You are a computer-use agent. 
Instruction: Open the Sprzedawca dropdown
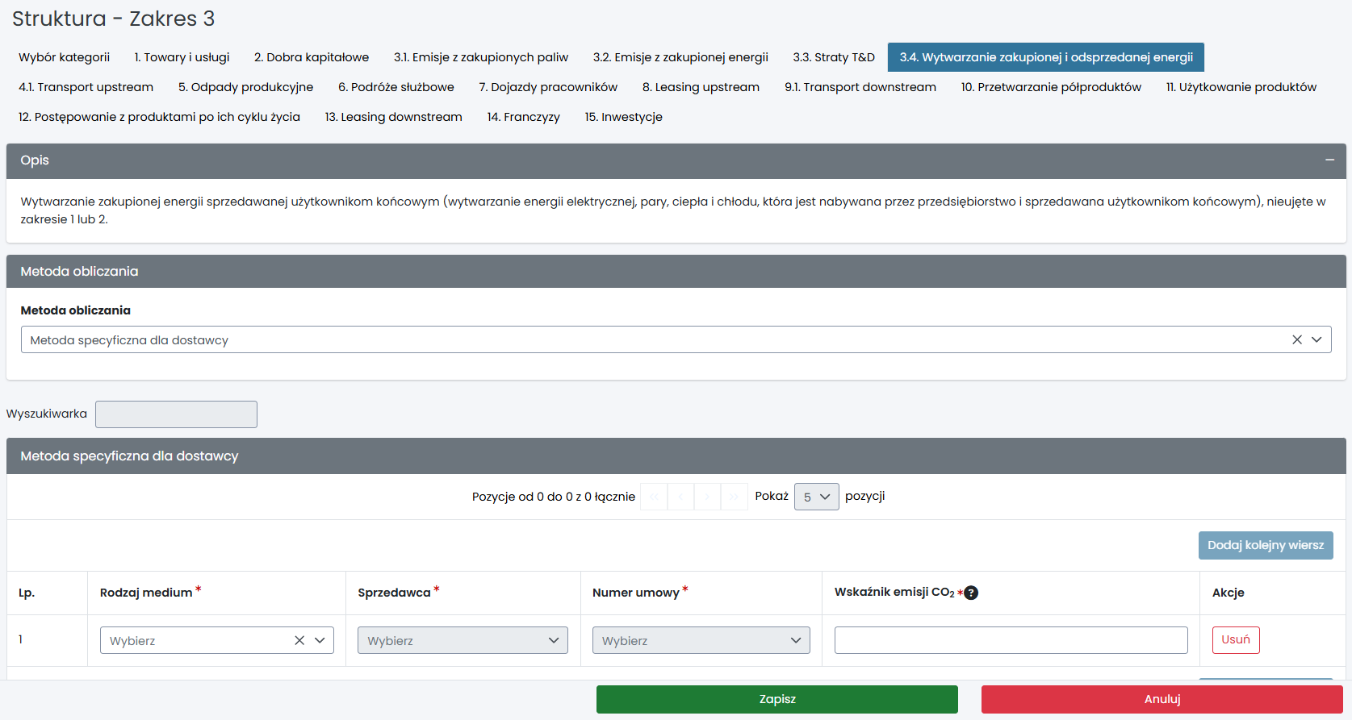coord(463,640)
